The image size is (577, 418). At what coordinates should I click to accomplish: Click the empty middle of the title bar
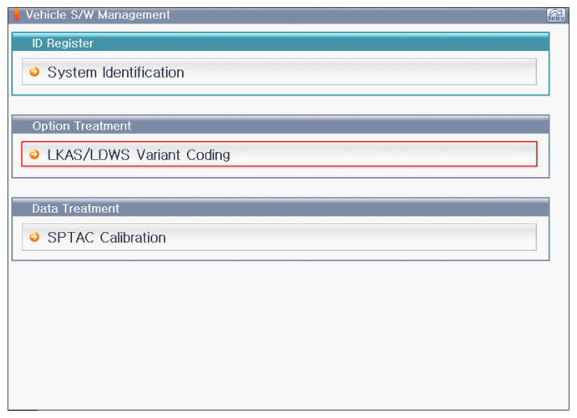click(x=340, y=15)
